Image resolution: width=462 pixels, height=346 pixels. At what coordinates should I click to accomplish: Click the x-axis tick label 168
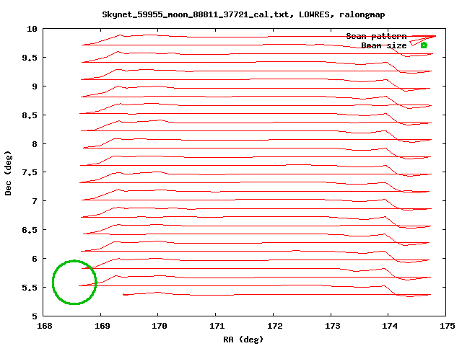(45, 326)
